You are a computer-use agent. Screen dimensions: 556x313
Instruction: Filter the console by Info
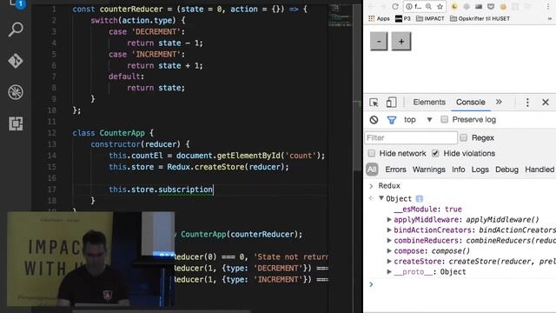coord(458,170)
